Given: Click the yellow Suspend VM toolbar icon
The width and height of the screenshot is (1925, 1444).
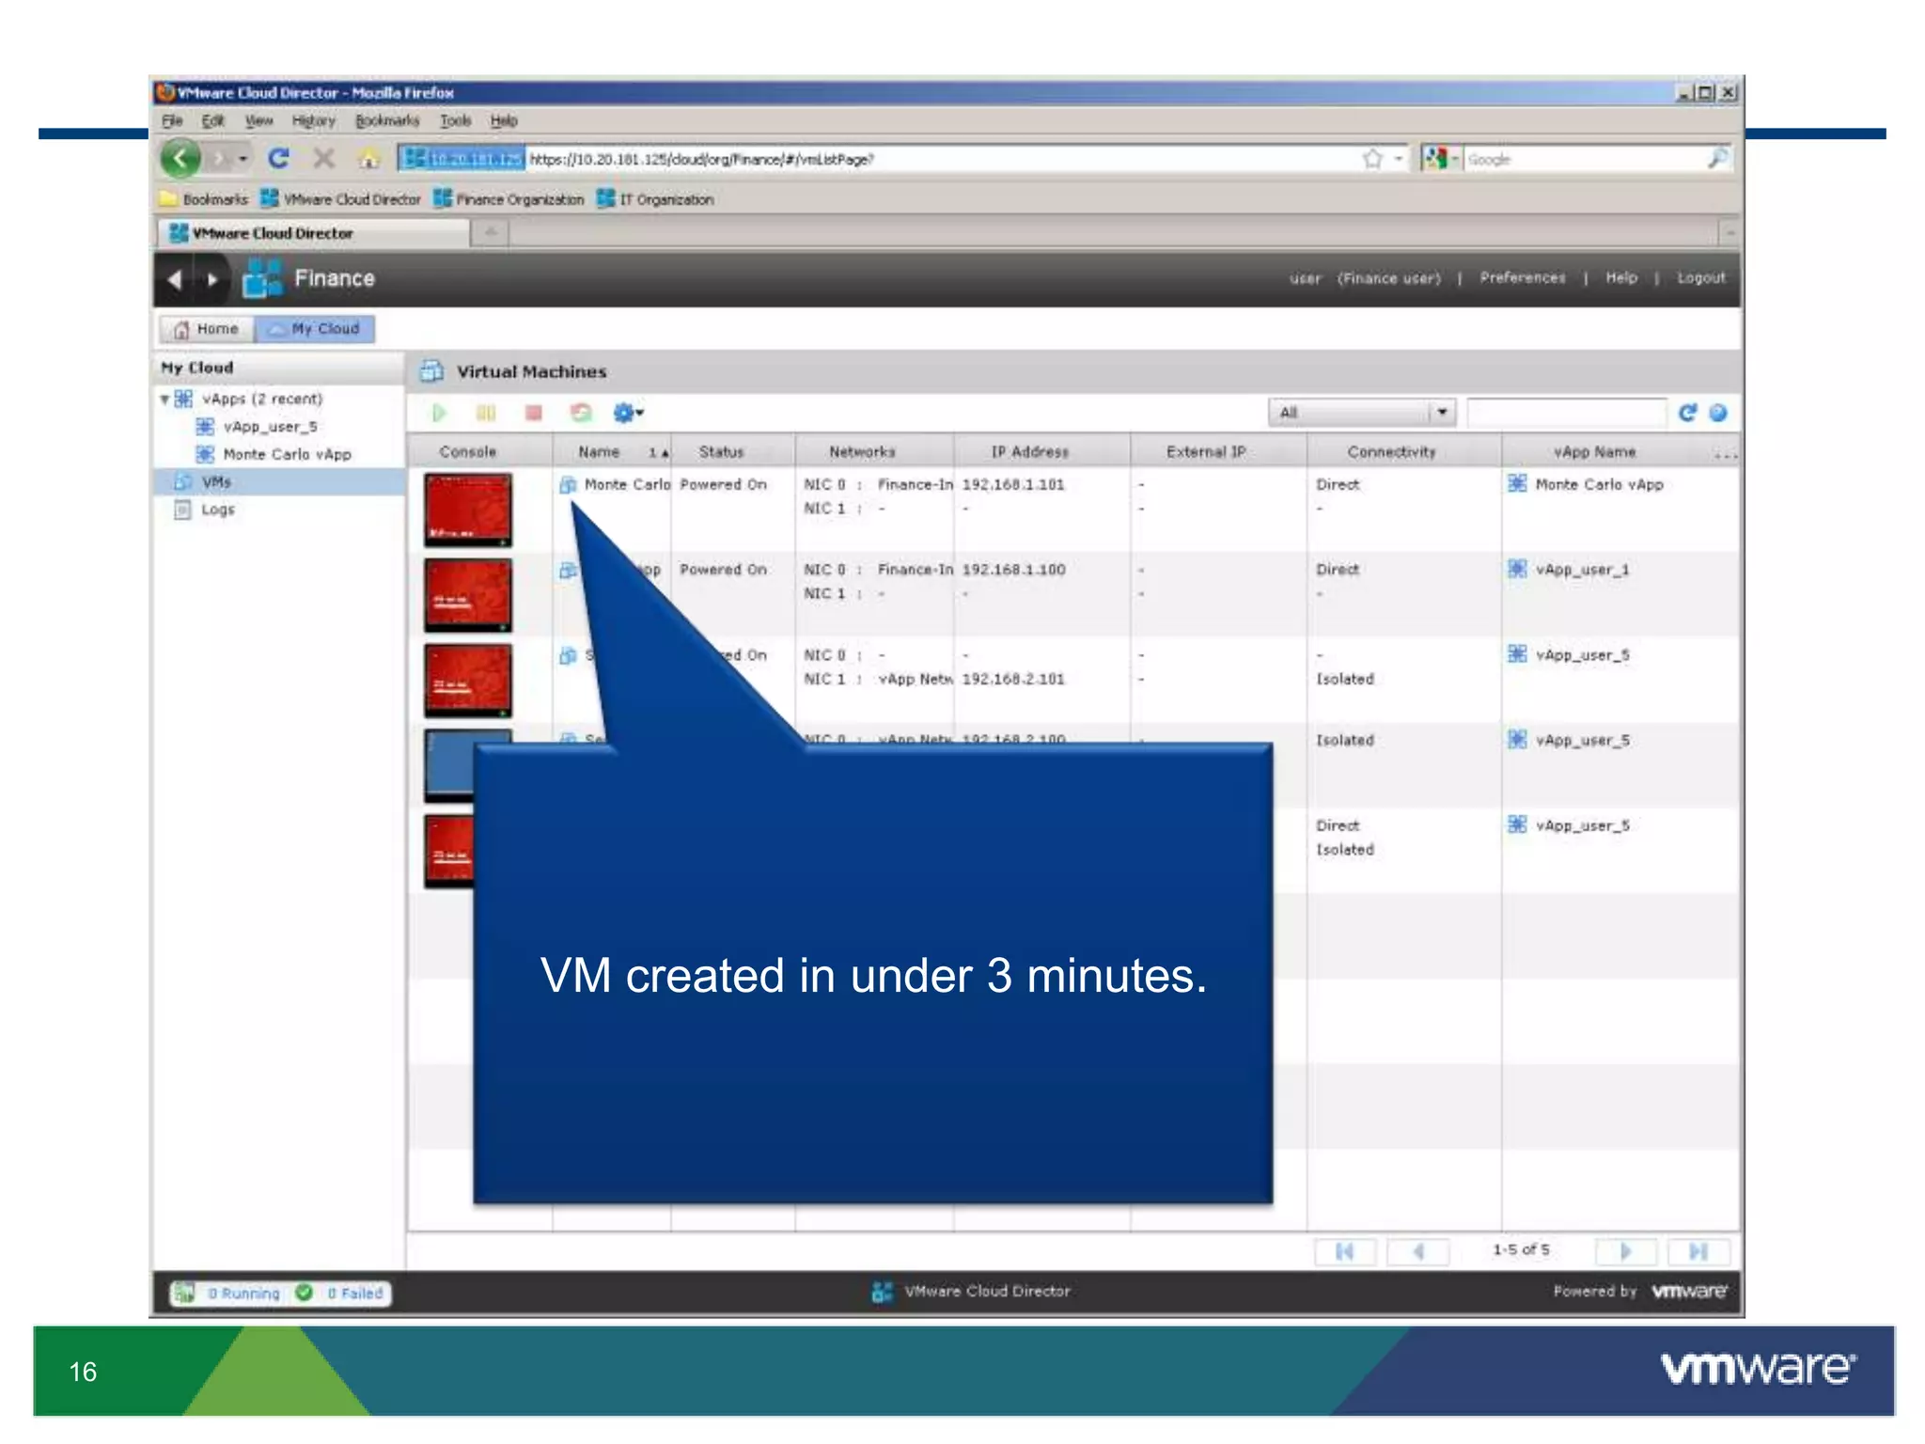Looking at the screenshot, I should click(486, 413).
